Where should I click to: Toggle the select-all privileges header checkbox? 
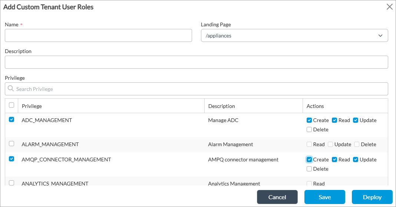[11, 105]
